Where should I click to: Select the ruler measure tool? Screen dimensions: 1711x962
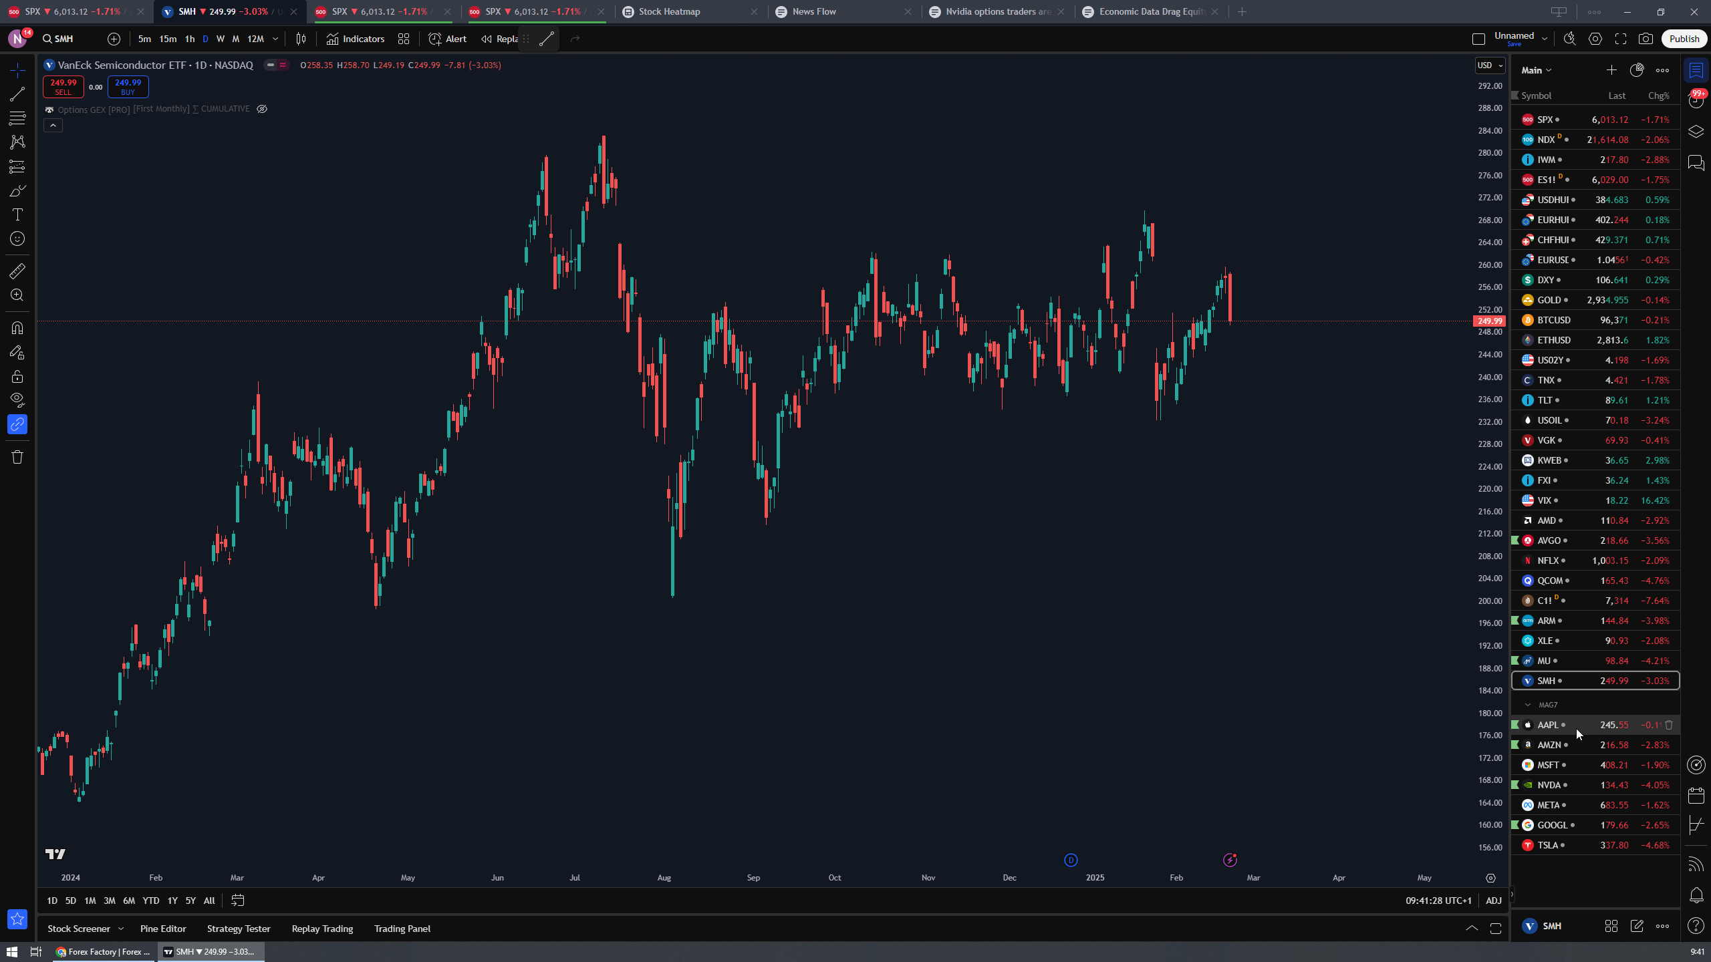coord(17,271)
